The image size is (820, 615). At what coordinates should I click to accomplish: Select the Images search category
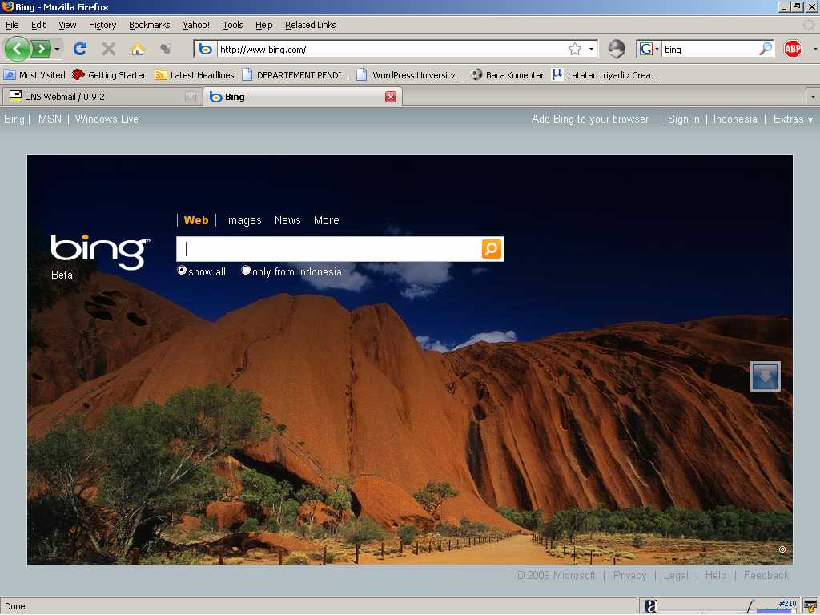[x=243, y=220]
